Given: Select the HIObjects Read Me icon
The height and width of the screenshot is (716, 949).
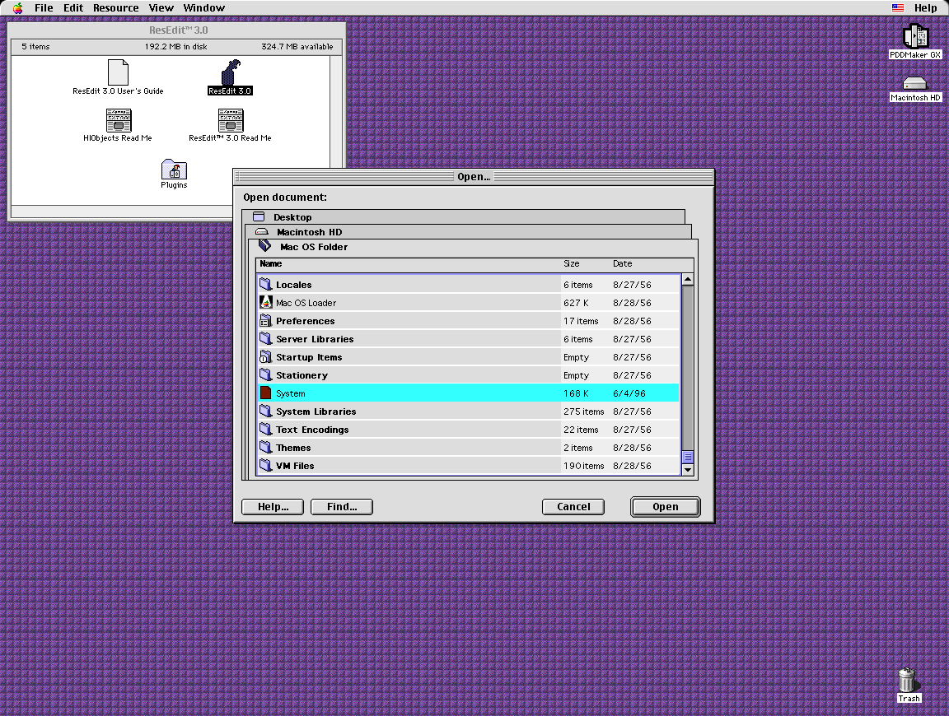Looking at the screenshot, I should click(119, 120).
